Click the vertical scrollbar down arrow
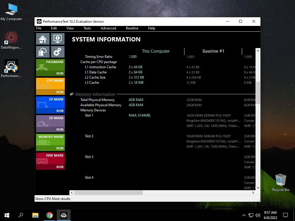Viewport: 295px width, 221px height. pos(258,188)
